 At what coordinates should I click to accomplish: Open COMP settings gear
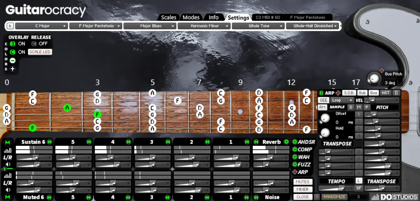[295, 149]
